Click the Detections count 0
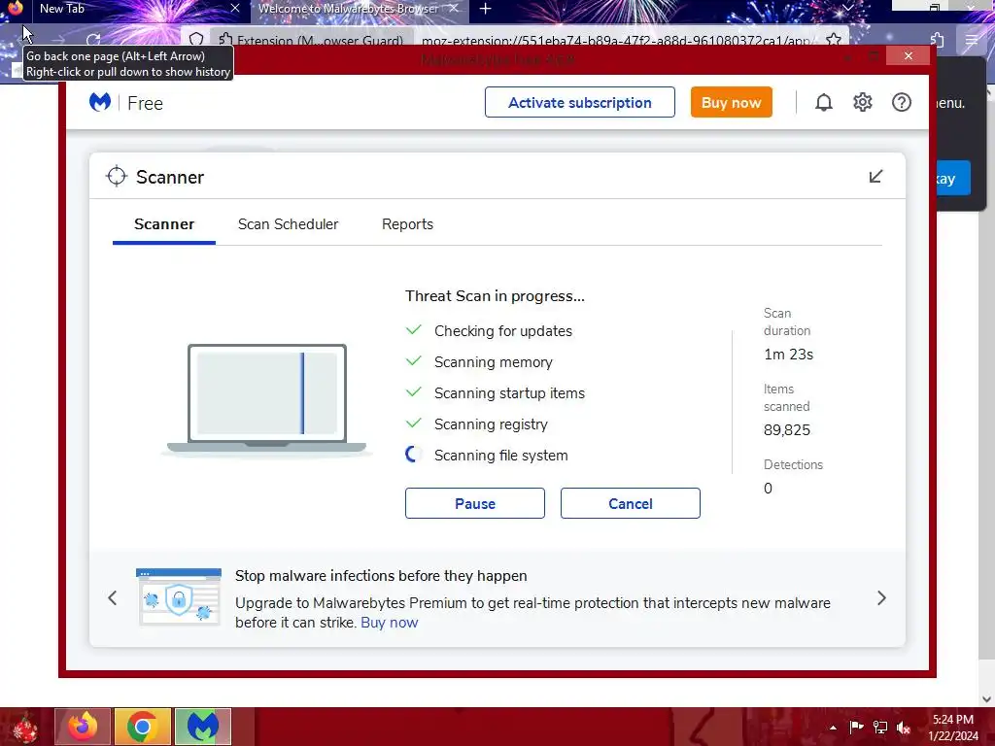Screen dimensions: 995x746 coord(768,488)
